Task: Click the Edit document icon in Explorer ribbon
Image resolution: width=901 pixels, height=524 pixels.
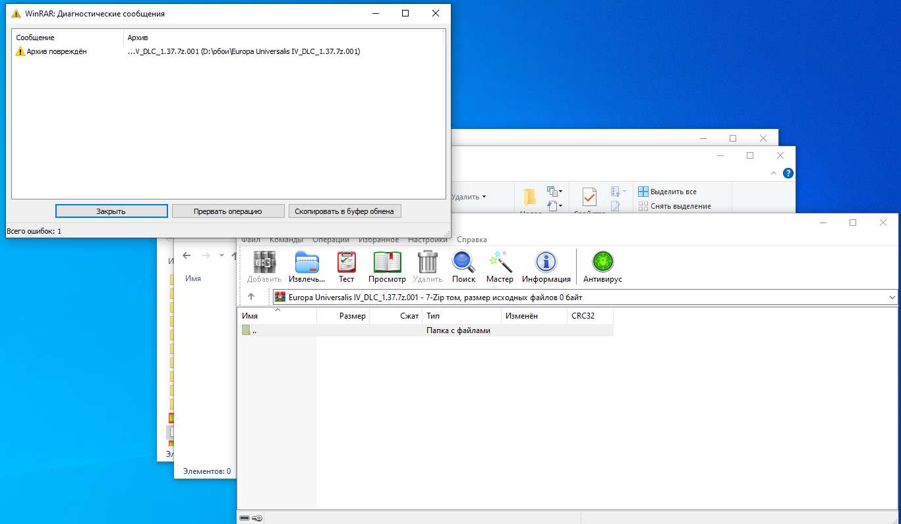Action: [x=616, y=206]
